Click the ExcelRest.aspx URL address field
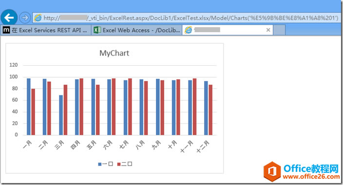Viewport: 343px width, 185px height. 187,18
